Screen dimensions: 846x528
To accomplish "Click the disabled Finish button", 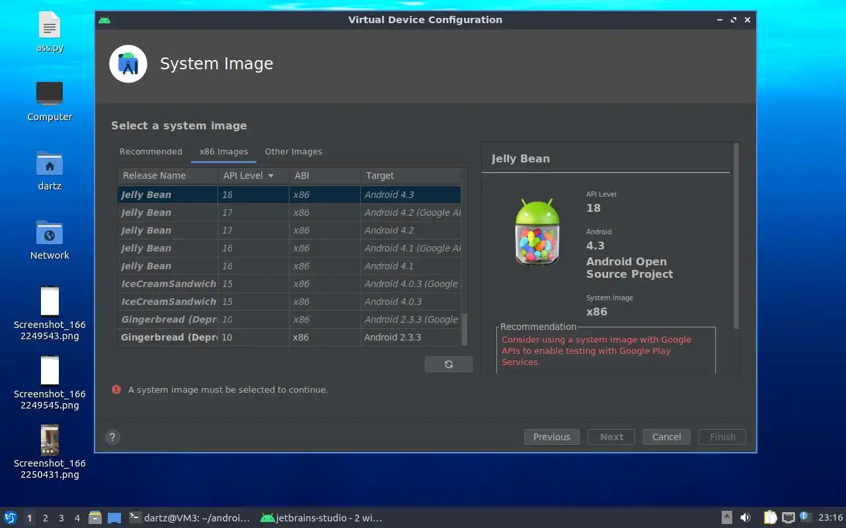I will (x=722, y=437).
